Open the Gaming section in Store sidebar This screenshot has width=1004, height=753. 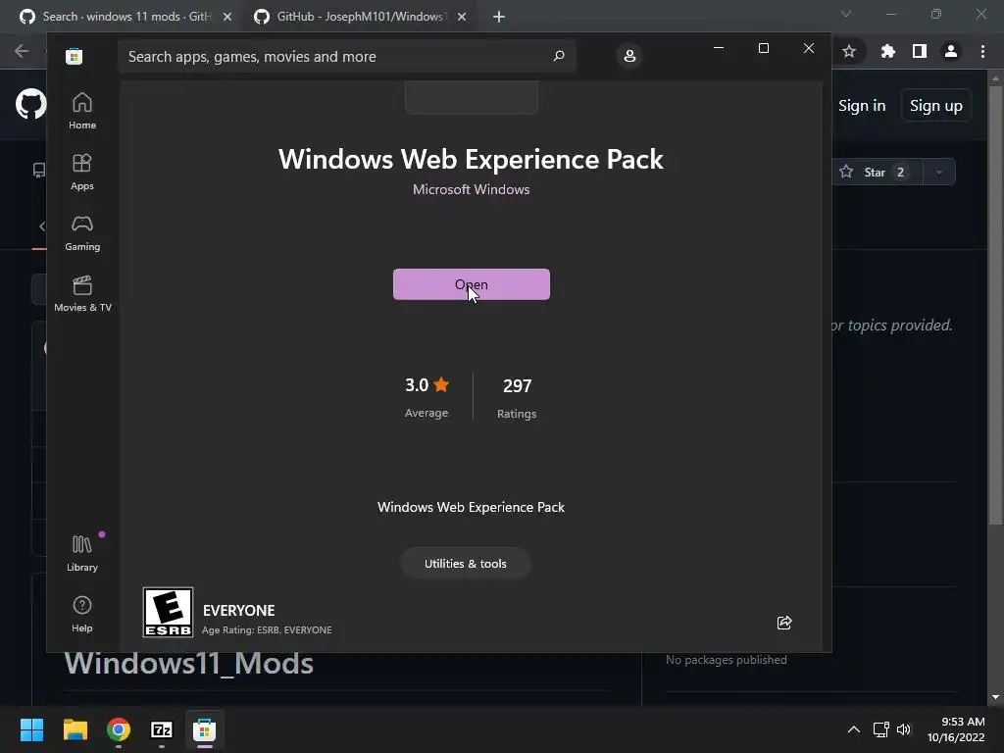82,232
